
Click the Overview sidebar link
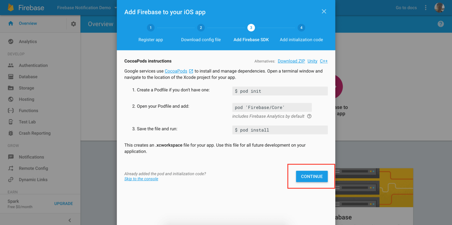[x=28, y=23]
